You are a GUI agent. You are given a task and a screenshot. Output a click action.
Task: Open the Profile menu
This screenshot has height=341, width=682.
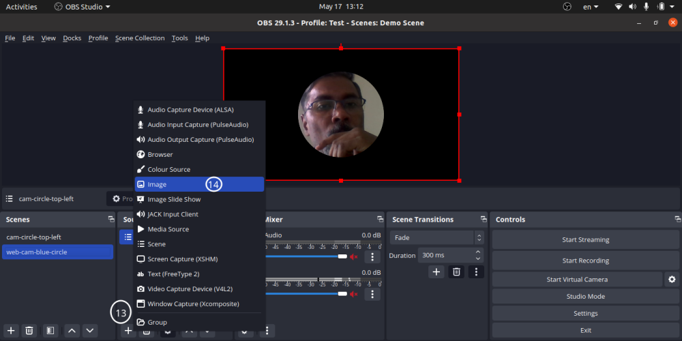pyautogui.click(x=98, y=38)
